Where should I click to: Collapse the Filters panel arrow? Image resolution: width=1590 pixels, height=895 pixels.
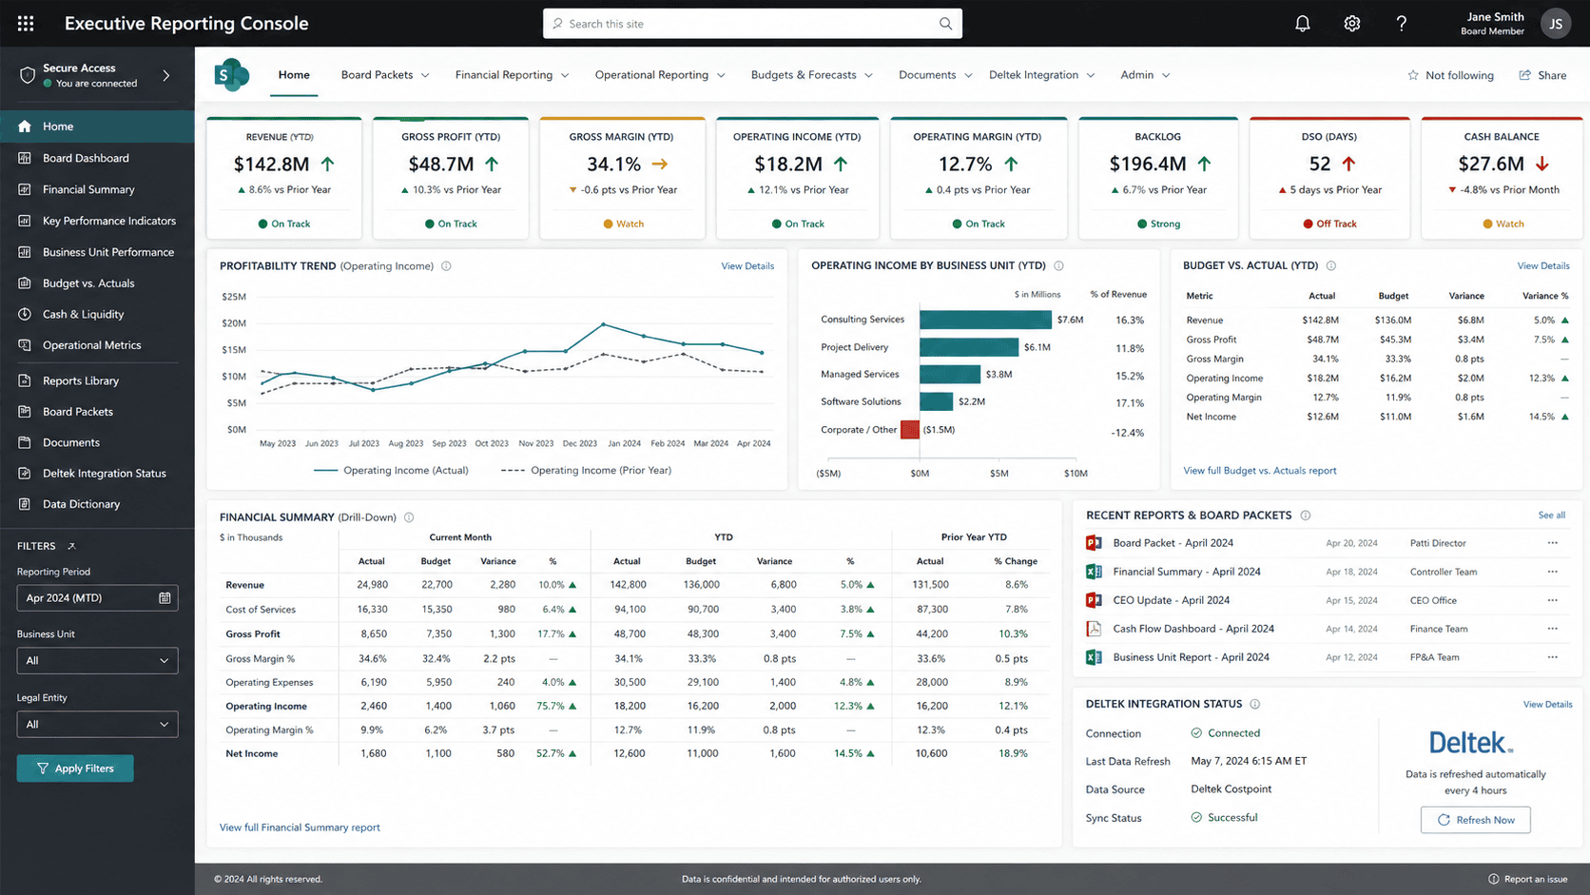71,546
